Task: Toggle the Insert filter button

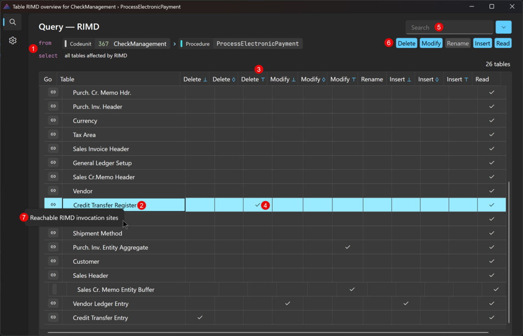Action: [x=482, y=43]
